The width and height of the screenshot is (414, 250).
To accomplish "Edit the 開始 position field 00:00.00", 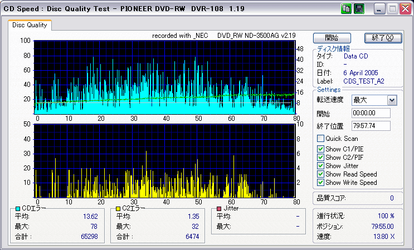I will [371, 113].
